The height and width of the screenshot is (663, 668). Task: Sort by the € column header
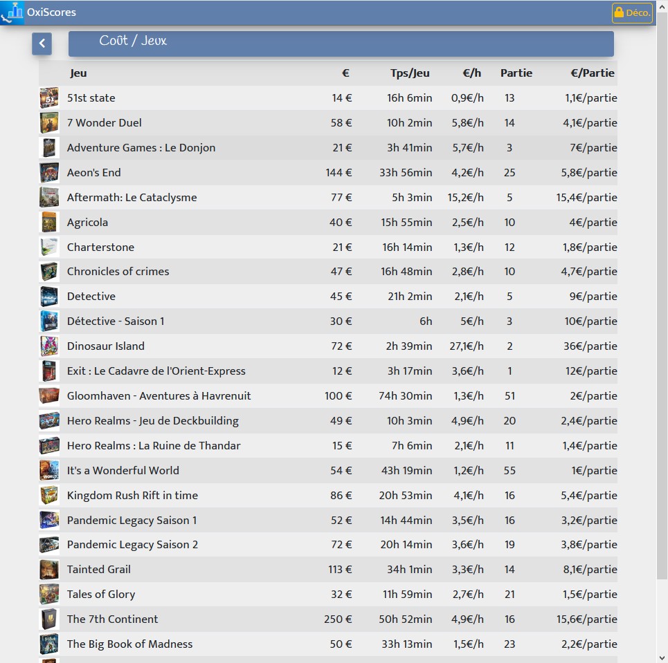(345, 73)
